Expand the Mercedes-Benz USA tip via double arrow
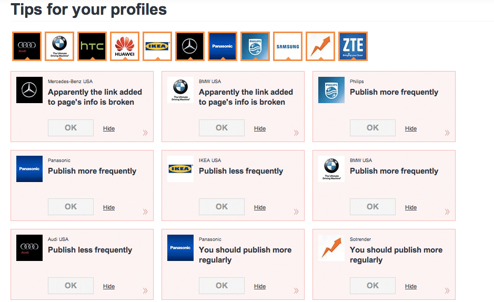The width and height of the screenshot is (494, 302). pos(145,133)
